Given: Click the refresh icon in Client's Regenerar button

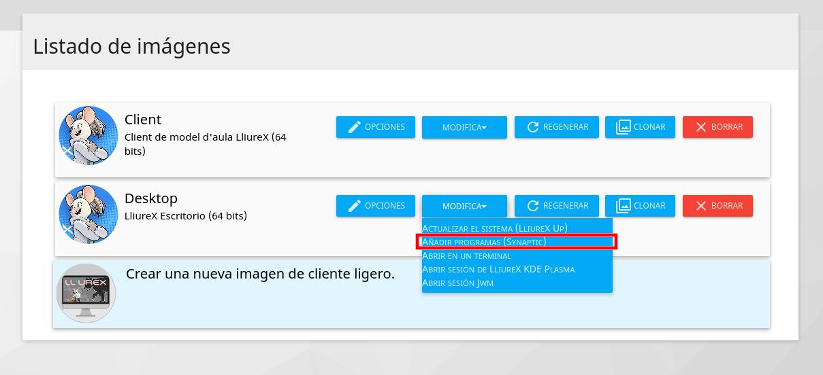Looking at the screenshot, I should point(533,127).
